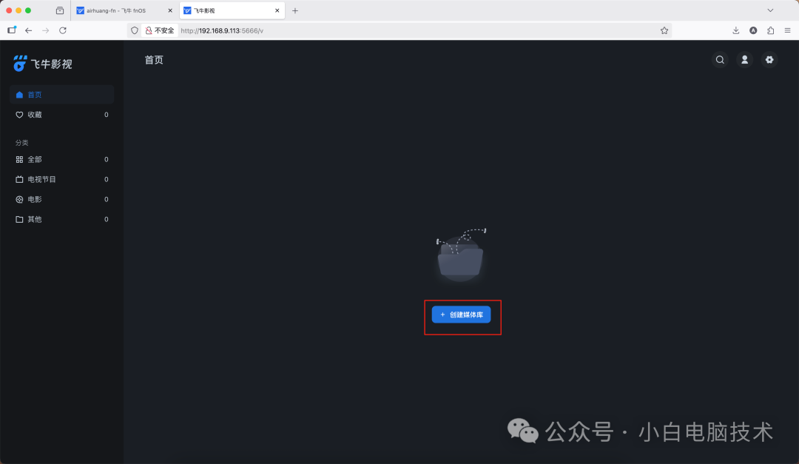The width and height of the screenshot is (799, 464).
Task: Close the 飞牛影视 browser tab
Action: (x=277, y=10)
